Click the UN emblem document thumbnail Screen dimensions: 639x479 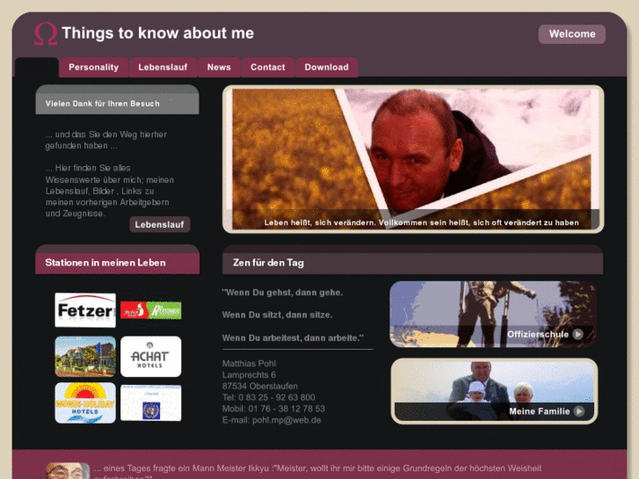151,403
